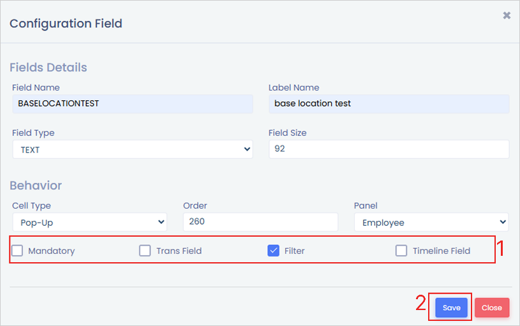520x326 pixels.
Task: Focus the Field Name input
Action: (132, 103)
